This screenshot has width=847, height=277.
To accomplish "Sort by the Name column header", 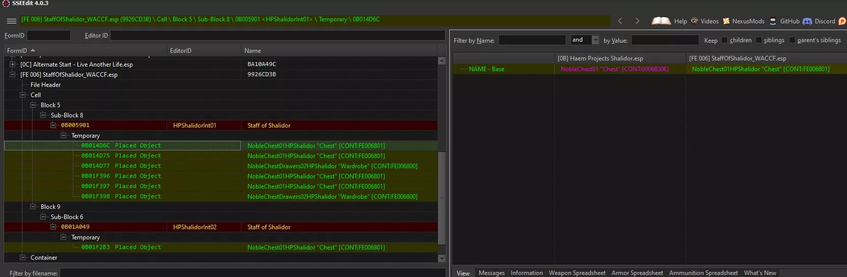I will pyautogui.click(x=339, y=51).
